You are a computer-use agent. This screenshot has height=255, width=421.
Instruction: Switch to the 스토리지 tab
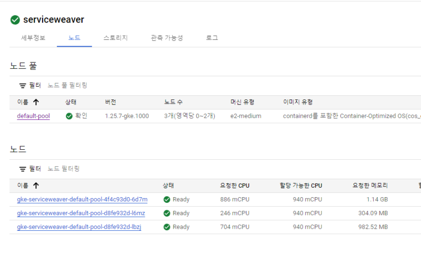tap(115, 38)
